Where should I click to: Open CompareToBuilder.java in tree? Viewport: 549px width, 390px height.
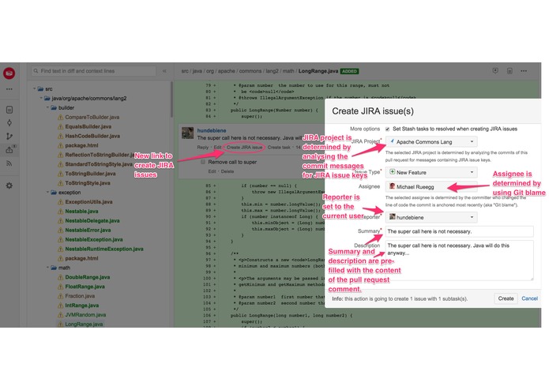click(92, 117)
